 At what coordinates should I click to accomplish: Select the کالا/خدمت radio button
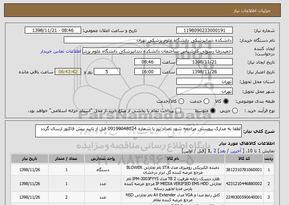coord(181,101)
